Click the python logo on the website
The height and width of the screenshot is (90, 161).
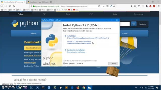[25, 23]
